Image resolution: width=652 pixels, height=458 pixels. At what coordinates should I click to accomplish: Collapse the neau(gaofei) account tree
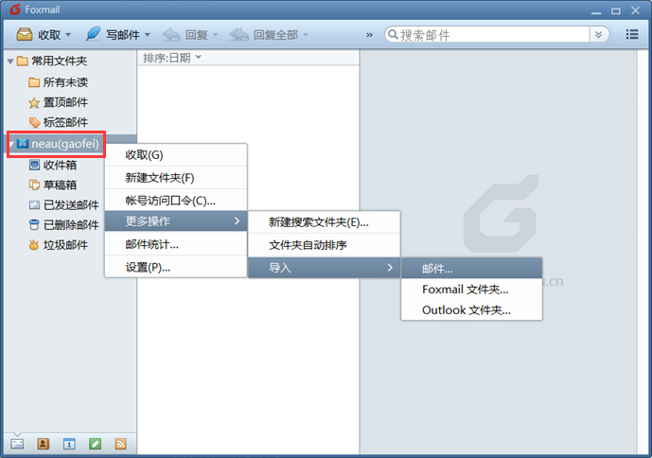(11, 145)
